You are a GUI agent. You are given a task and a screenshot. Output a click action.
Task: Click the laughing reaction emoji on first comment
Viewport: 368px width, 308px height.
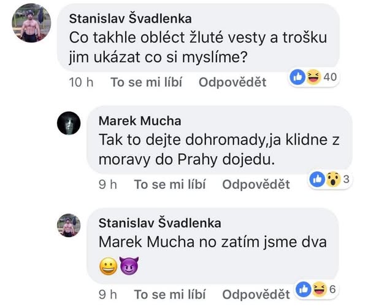[x=312, y=77]
